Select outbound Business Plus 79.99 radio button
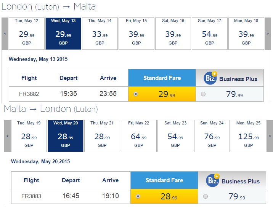 tap(203, 94)
